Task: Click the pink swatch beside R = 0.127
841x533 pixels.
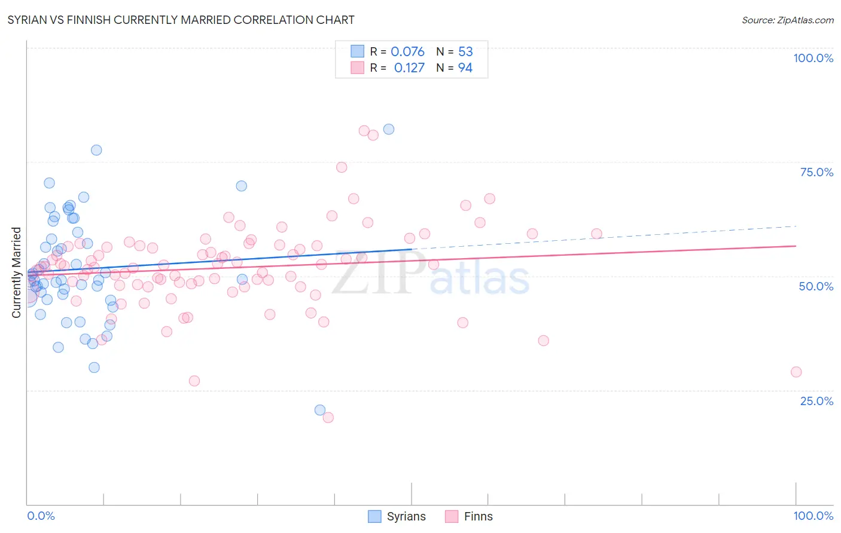Action: click(357, 68)
